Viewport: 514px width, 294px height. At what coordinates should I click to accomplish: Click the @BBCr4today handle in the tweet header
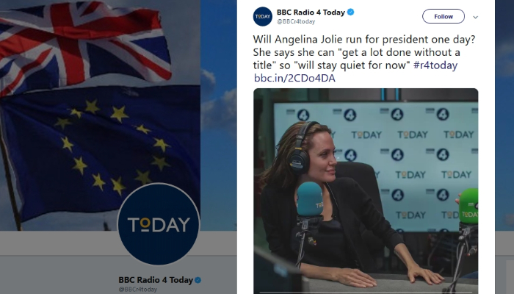point(296,21)
